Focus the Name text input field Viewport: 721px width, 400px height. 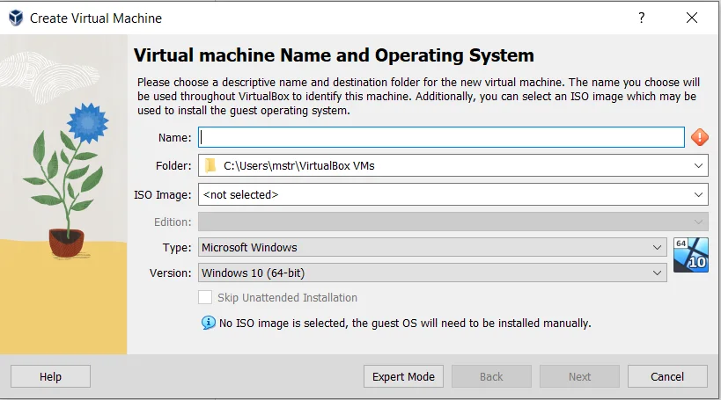click(441, 137)
